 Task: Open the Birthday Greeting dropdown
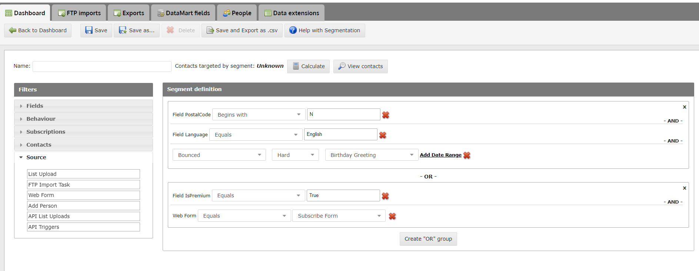[372, 155]
